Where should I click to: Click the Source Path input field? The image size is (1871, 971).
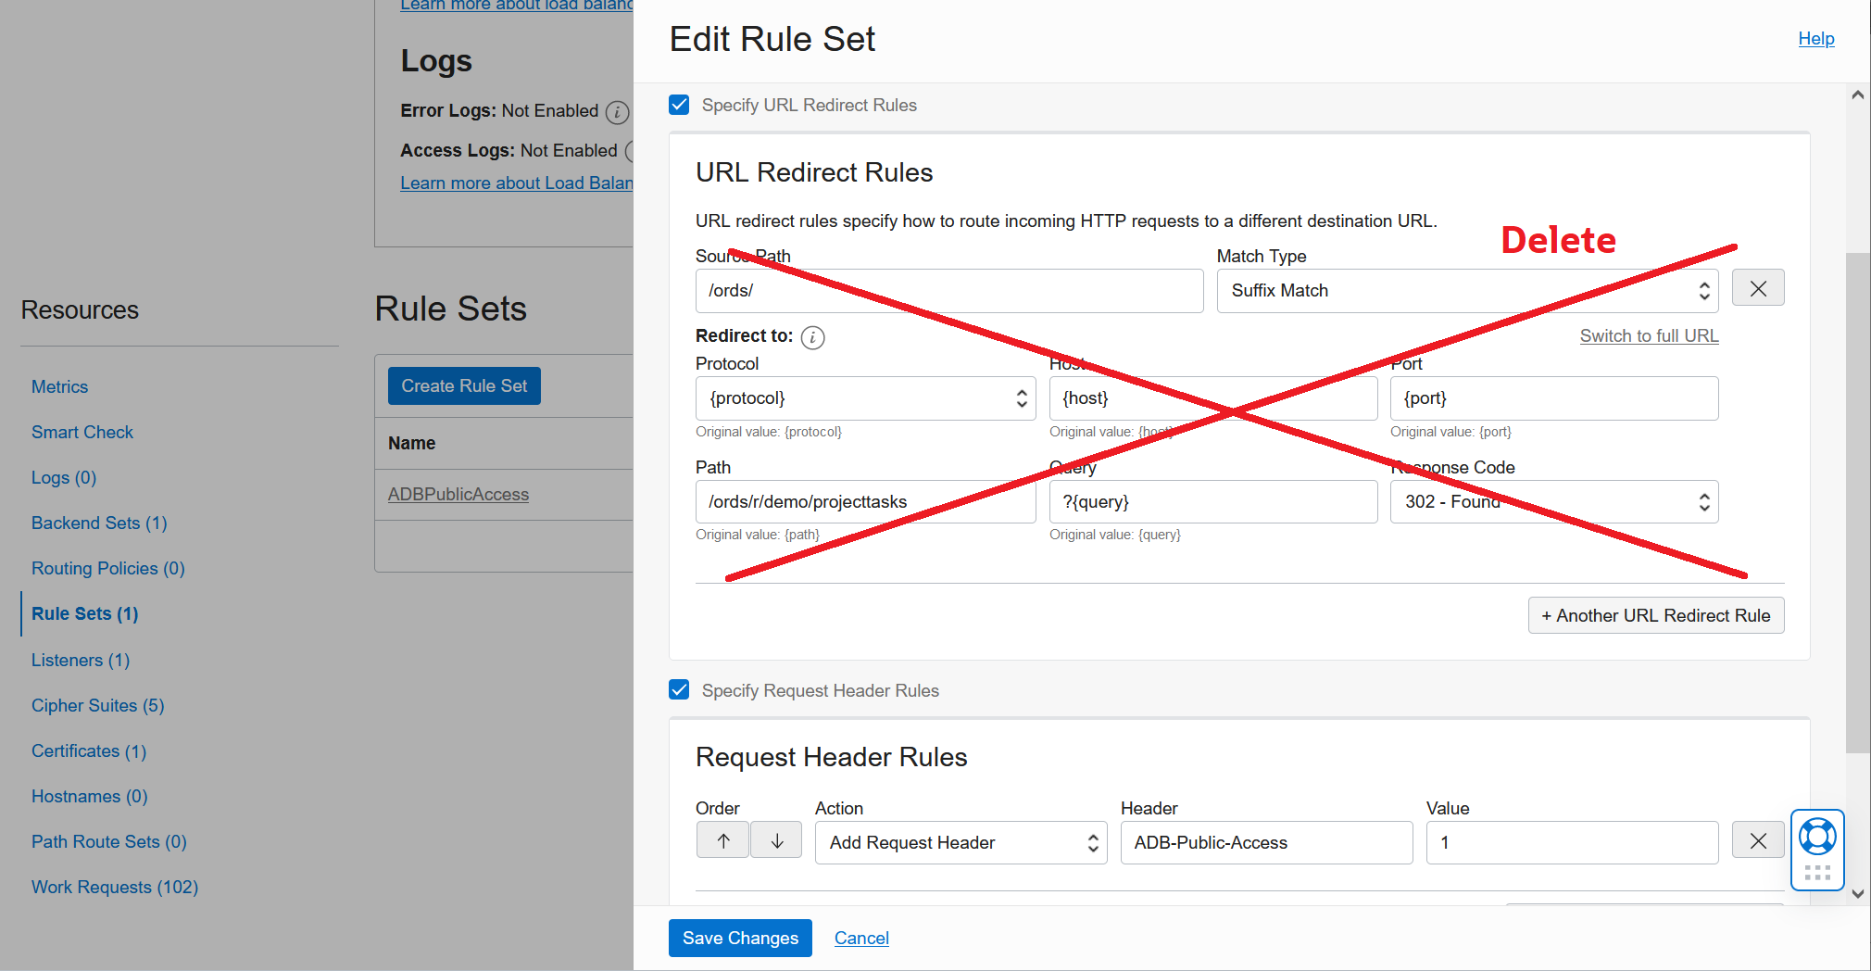click(x=948, y=291)
